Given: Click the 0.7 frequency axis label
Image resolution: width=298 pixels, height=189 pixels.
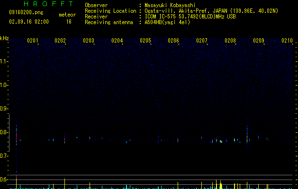Looking at the screenshot, I should pos(4,156).
